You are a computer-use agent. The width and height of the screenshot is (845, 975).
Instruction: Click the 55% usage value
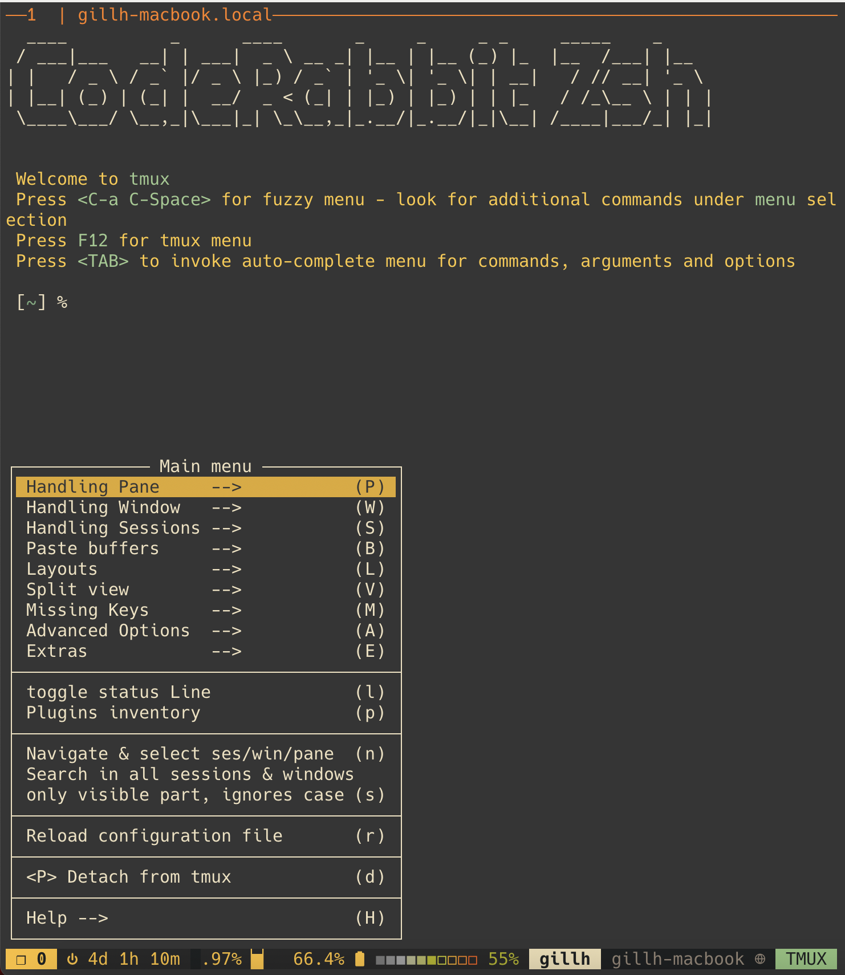(x=503, y=959)
